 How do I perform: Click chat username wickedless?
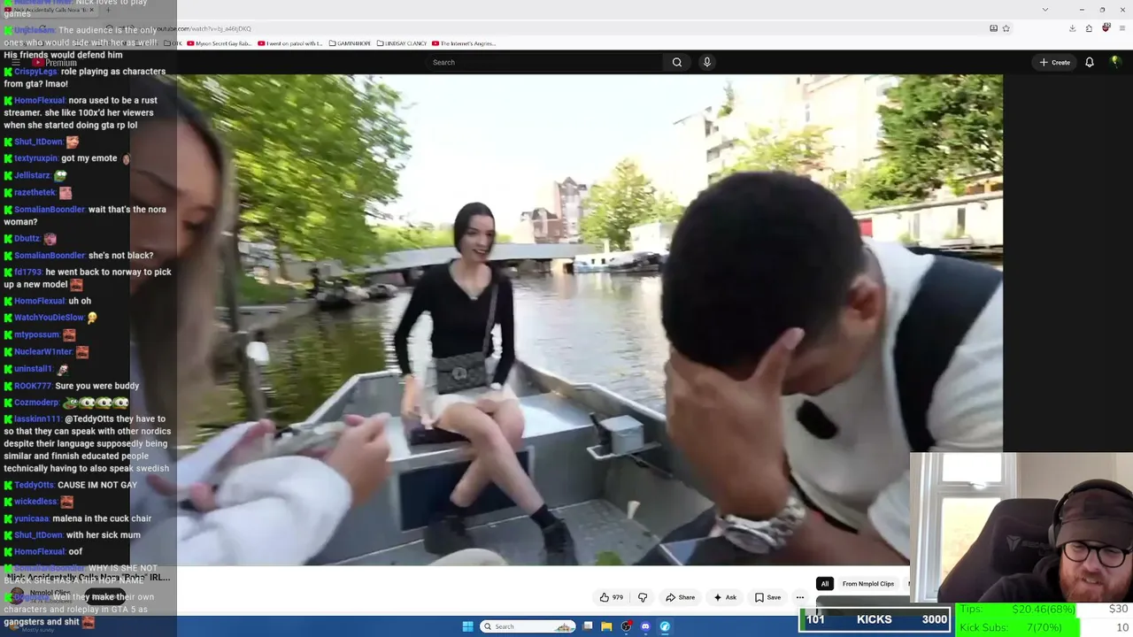click(x=35, y=502)
